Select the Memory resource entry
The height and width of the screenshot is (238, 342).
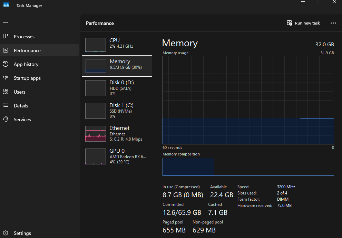(117, 66)
